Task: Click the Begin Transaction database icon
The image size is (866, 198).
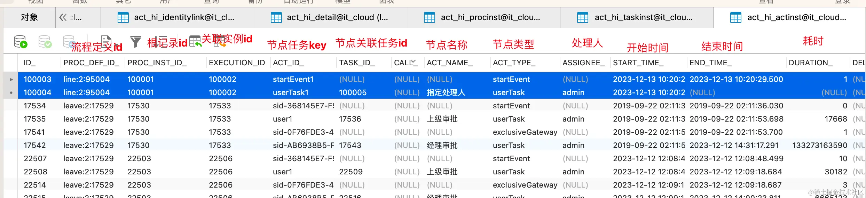Action: click(x=21, y=42)
